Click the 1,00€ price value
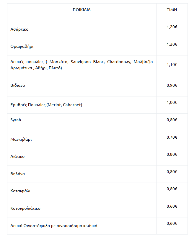 (172, 102)
